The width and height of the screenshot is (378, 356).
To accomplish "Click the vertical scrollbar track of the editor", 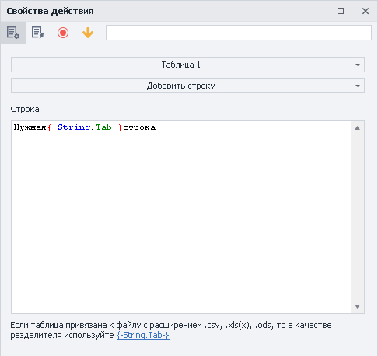I will [x=357, y=217].
